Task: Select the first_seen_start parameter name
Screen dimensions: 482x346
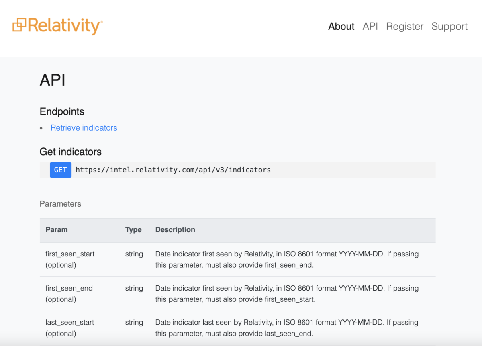Action: [70, 254]
